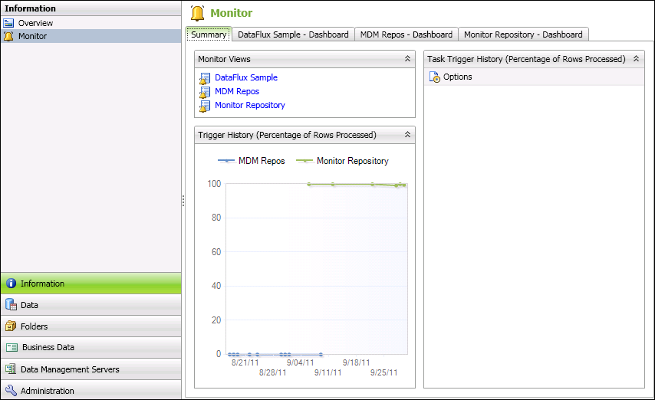Viewport: 655px width, 400px height.
Task: Open the Monitor Repository link
Action: [x=250, y=106]
